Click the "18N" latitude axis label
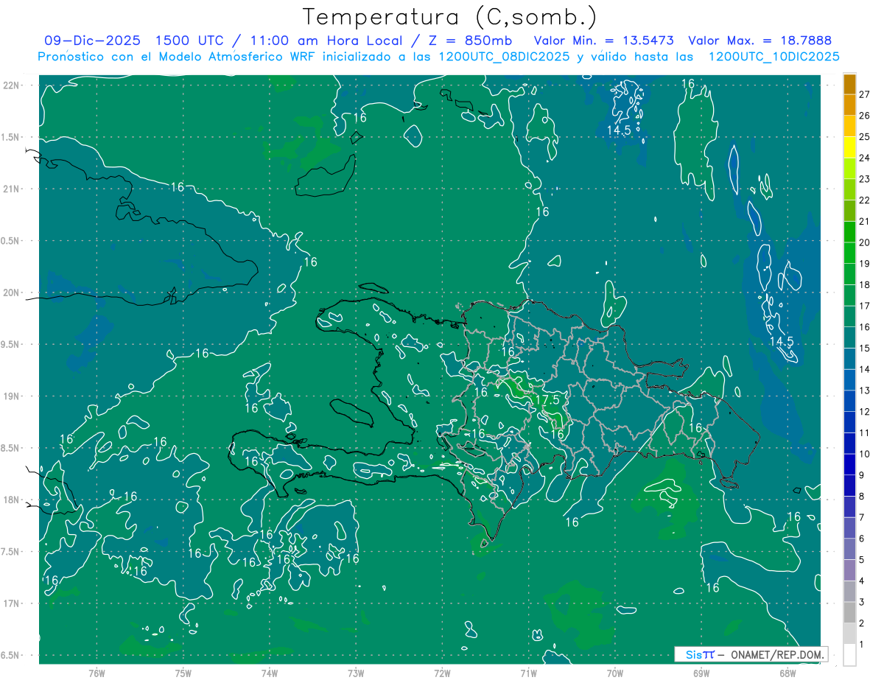 [12, 500]
